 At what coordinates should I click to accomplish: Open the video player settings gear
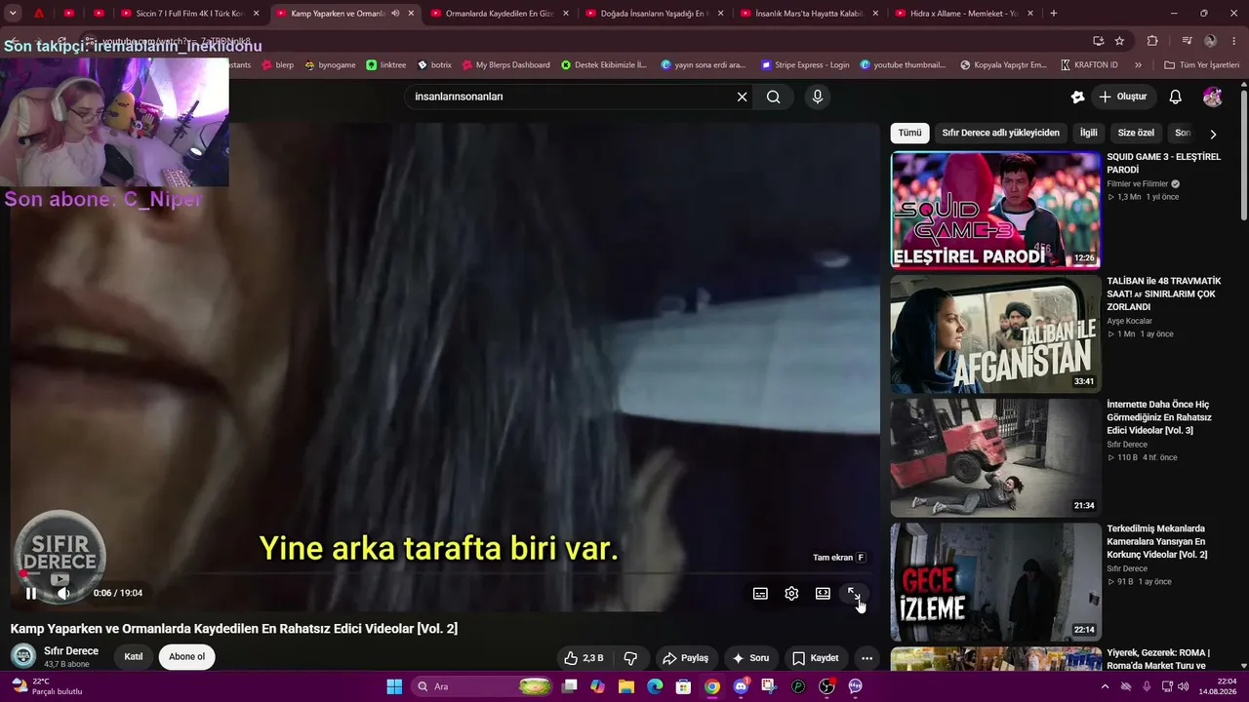[x=791, y=594]
